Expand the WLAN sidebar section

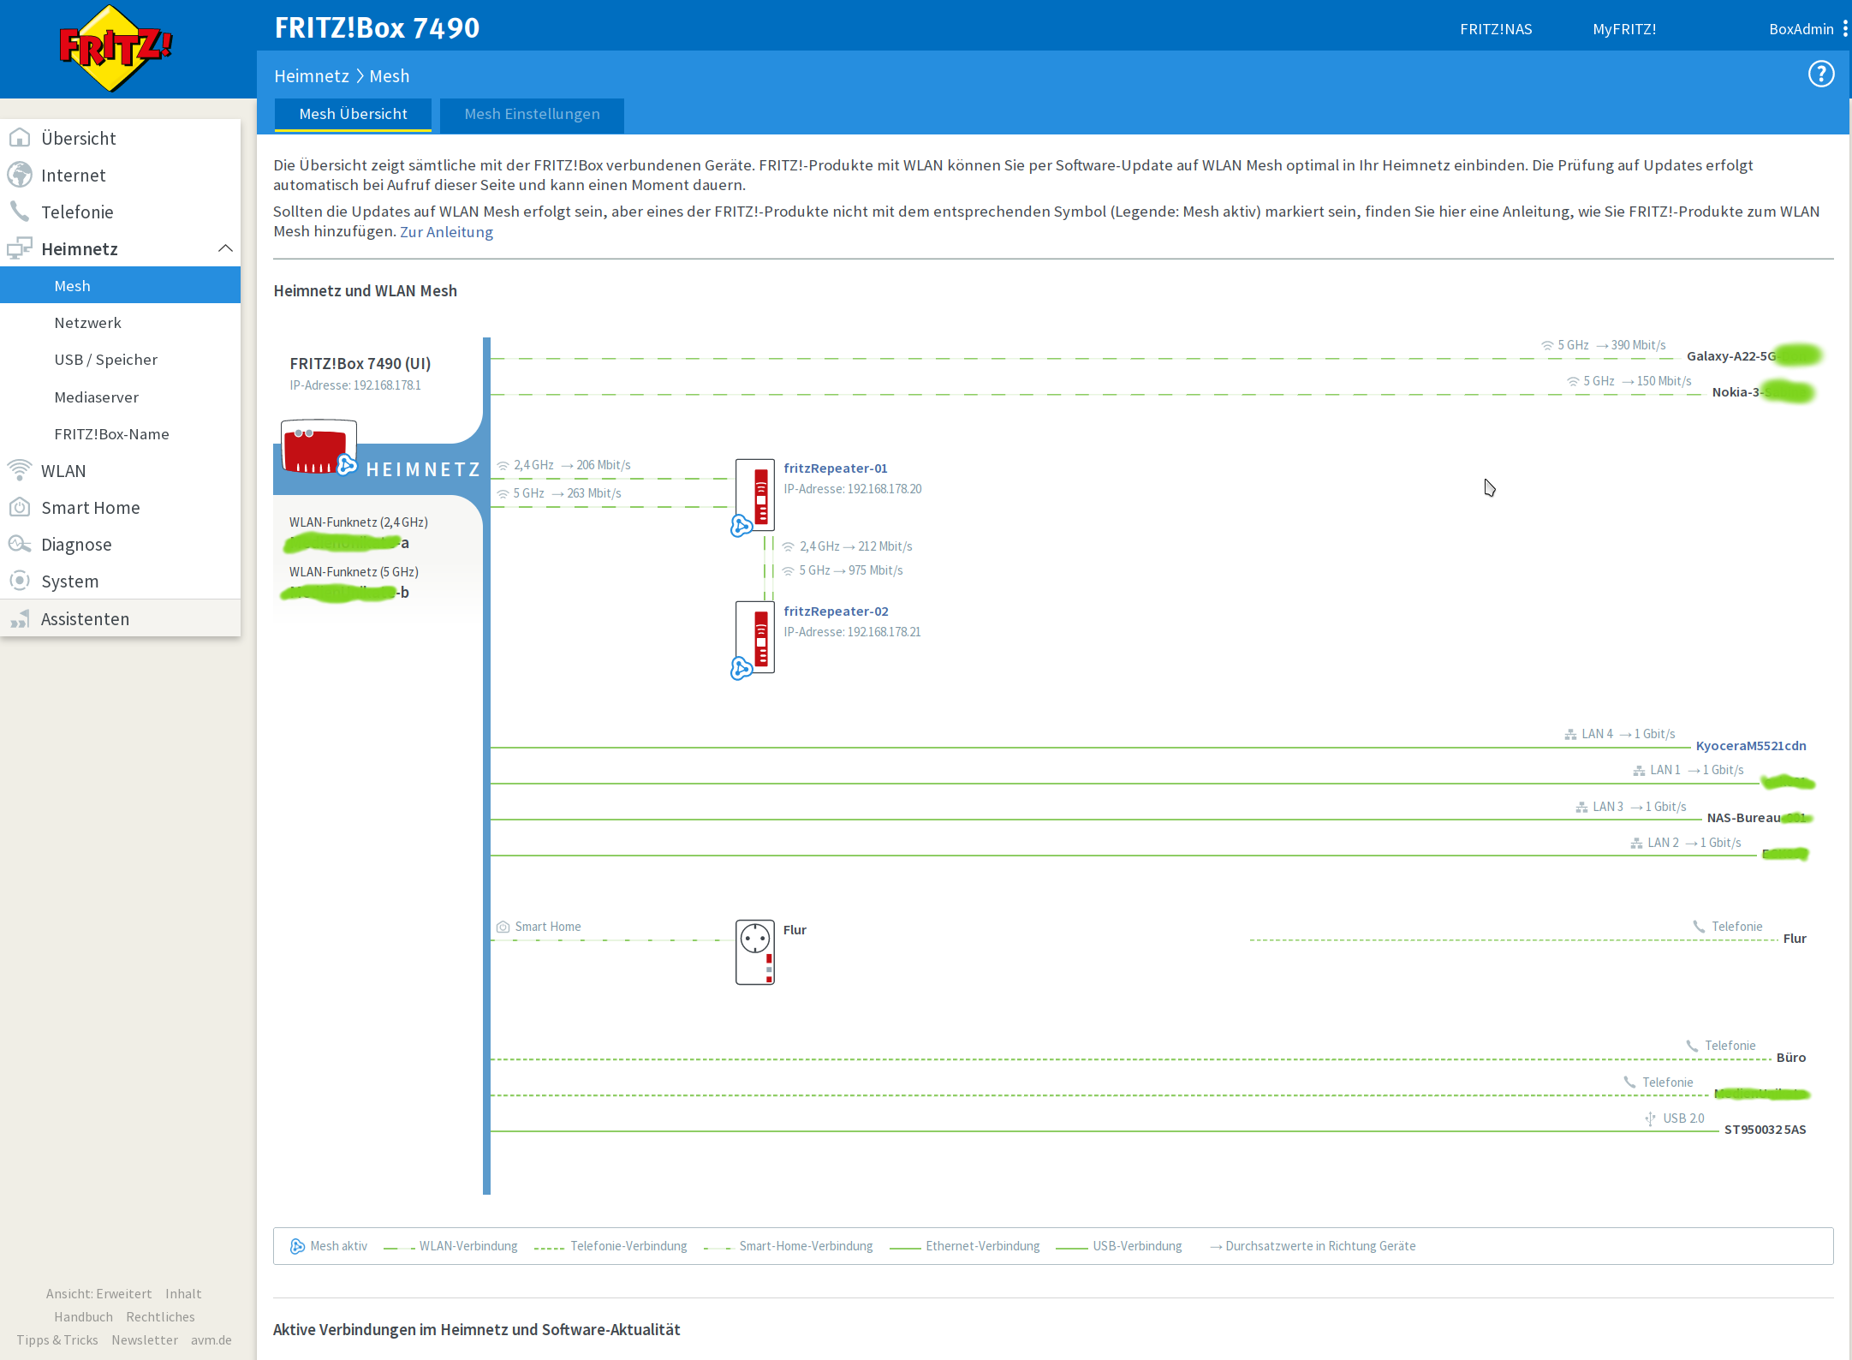63,471
